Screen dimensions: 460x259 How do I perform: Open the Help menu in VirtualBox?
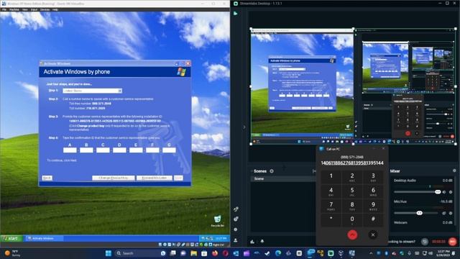tap(55, 9)
